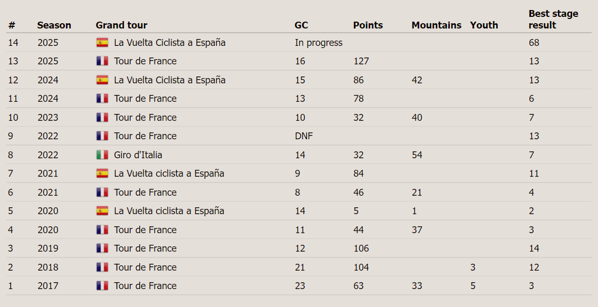Click the Spanish flag for 2021 Vuelta
This screenshot has height=307, width=598.
coord(102,174)
